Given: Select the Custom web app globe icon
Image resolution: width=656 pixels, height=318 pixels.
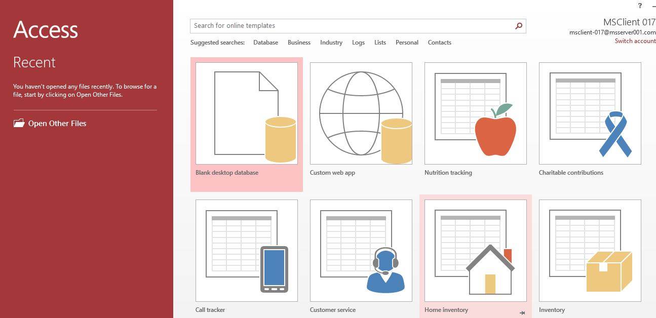Looking at the screenshot, I should 360,112.
